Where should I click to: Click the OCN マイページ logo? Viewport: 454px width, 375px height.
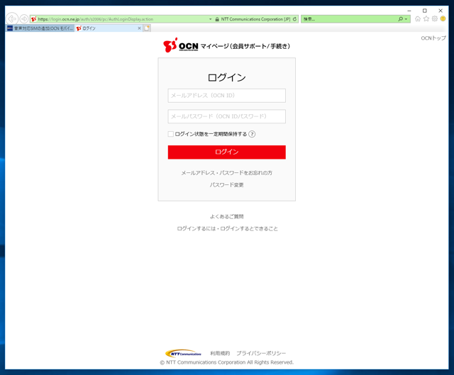click(x=226, y=45)
